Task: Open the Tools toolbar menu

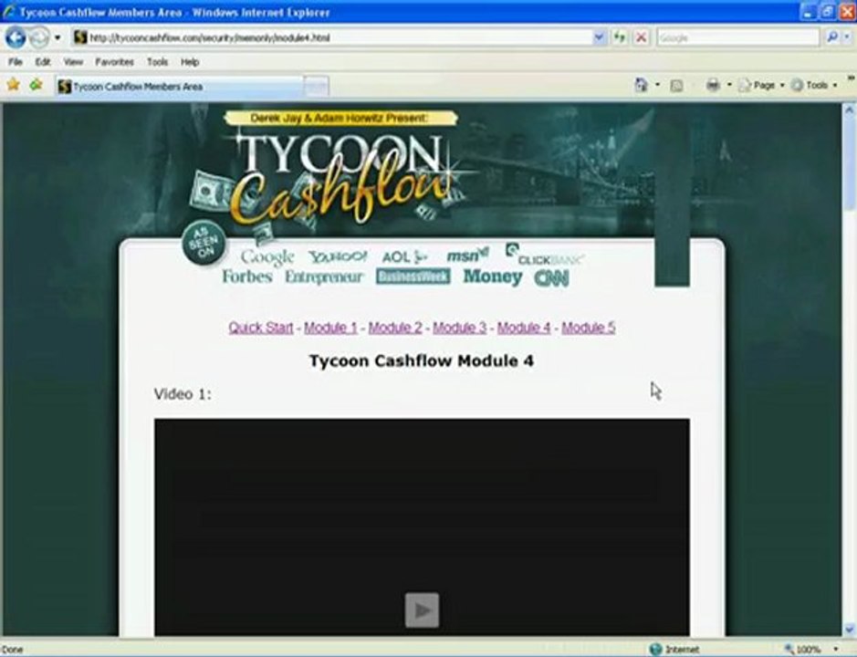Action: coord(814,85)
